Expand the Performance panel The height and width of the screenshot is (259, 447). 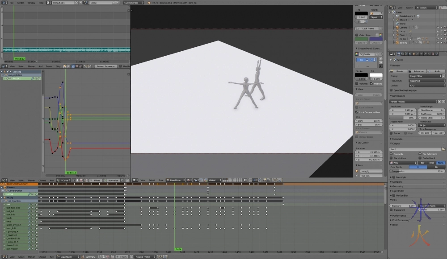pyautogui.click(x=399, y=215)
